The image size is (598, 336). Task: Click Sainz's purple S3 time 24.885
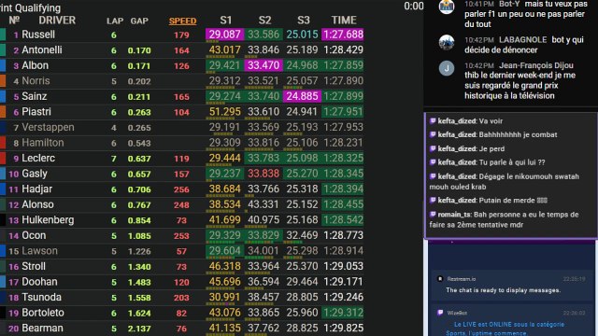point(302,96)
